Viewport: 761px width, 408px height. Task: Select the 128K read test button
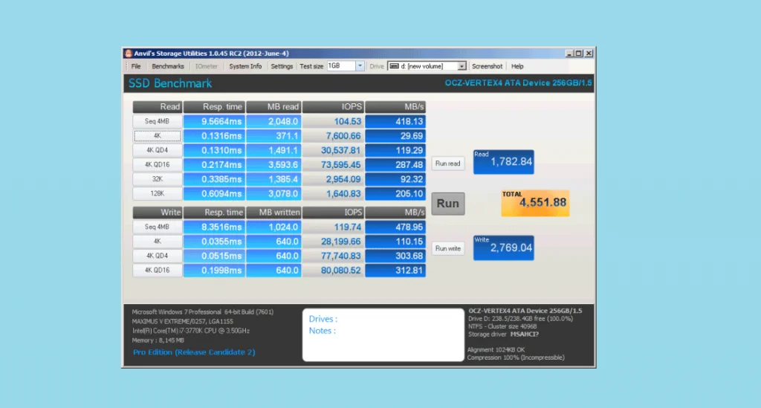point(158,193)
